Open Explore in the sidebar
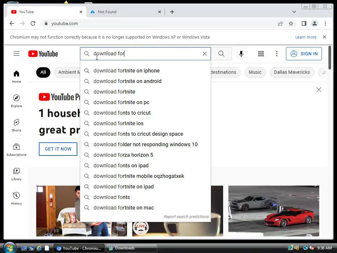This screenshot has width=337, height=253. click(x=16, y=101)
